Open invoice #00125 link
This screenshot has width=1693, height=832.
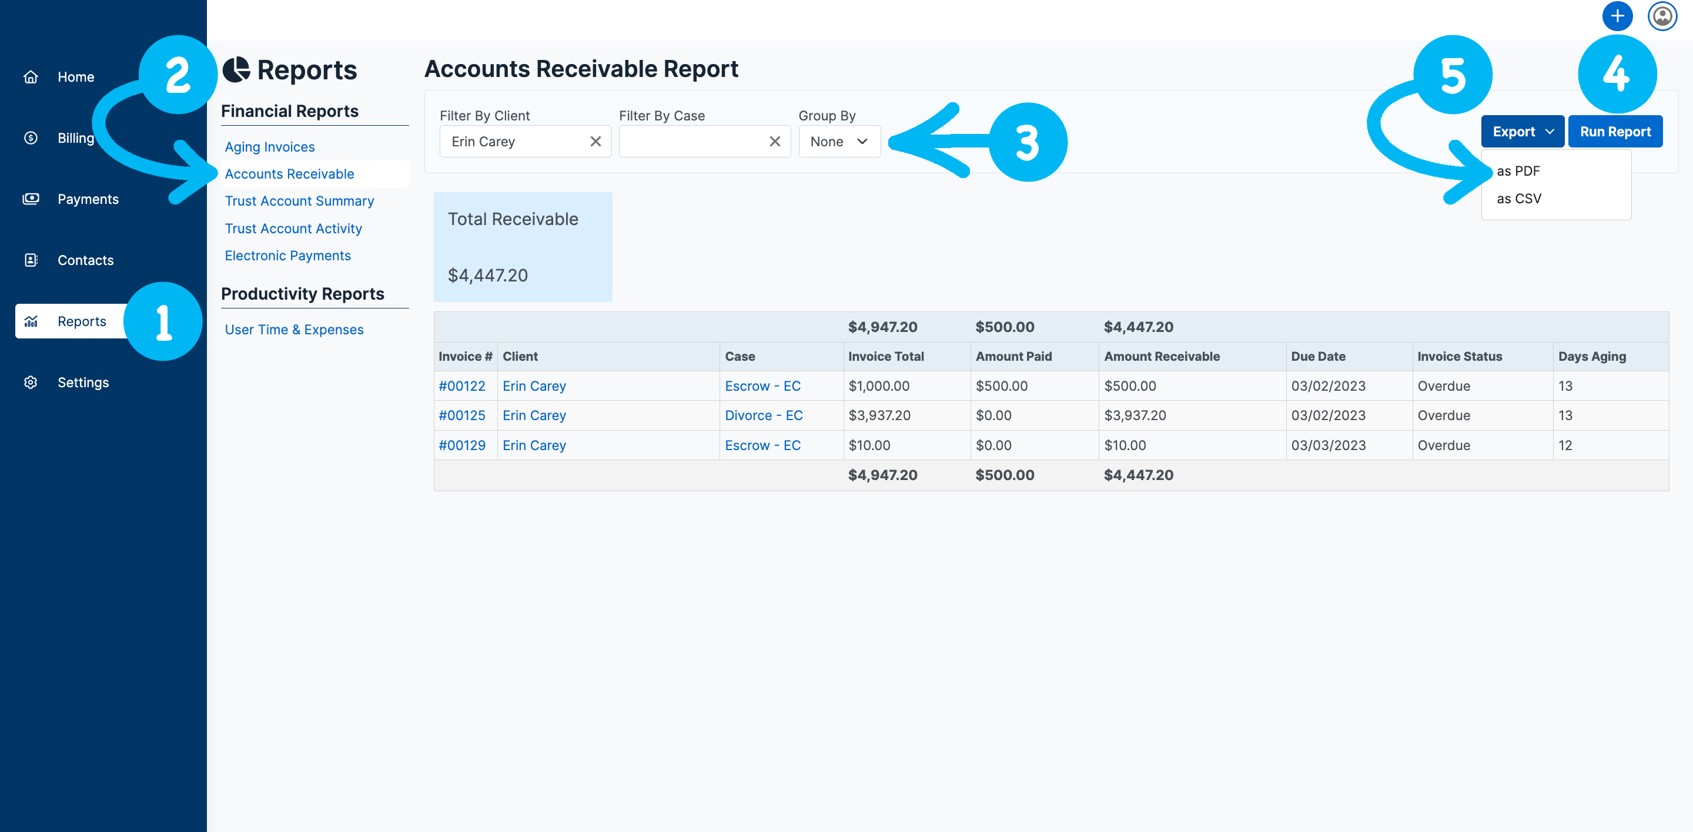[x=462, y=415]
